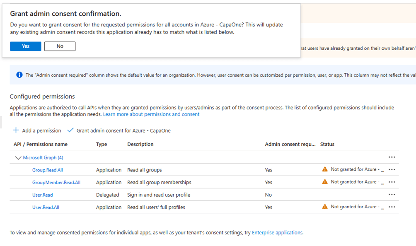
Task: Click warning icon in GroupMember.Read.All status
Action: point(325,181)
